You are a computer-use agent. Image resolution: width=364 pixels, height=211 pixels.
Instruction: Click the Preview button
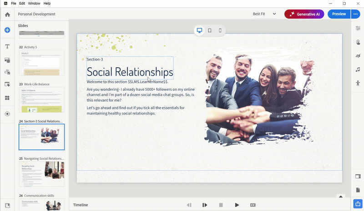[339, 14]
